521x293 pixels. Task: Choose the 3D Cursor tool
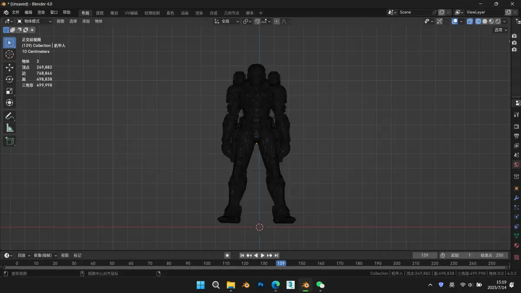(9, 54)
